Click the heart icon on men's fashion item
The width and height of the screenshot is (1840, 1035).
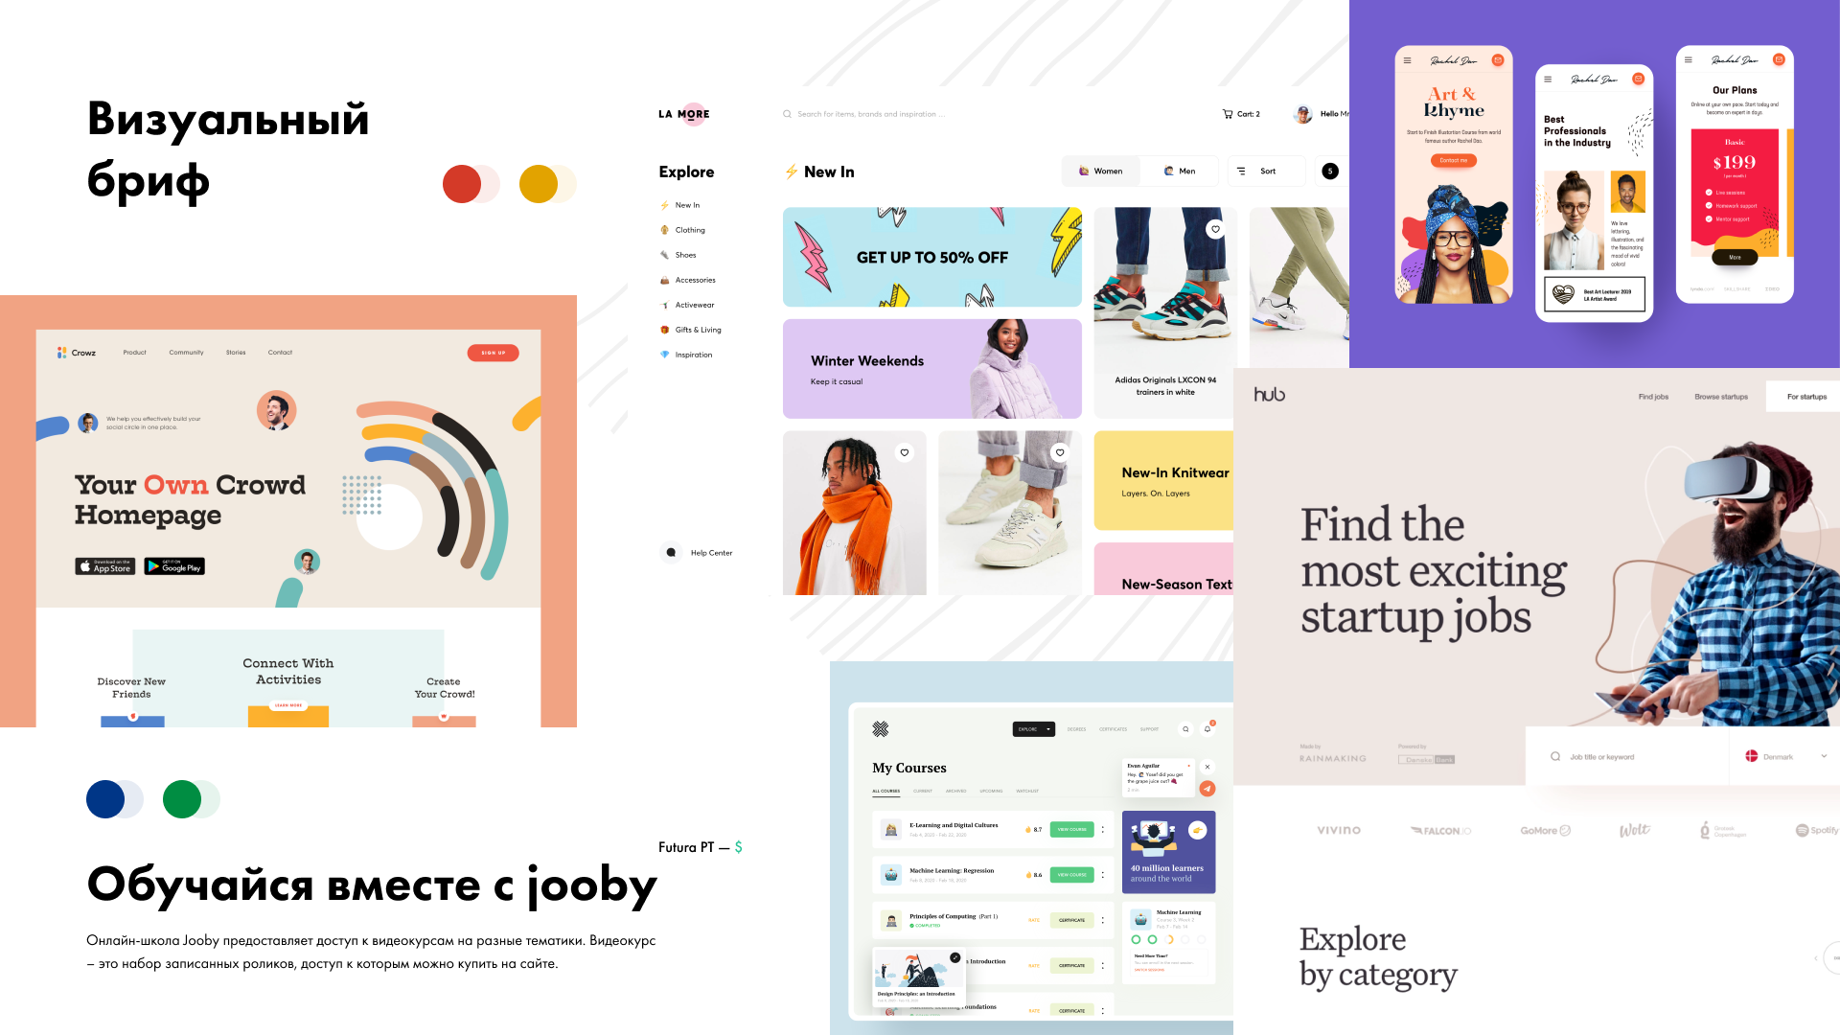point(905,452)
